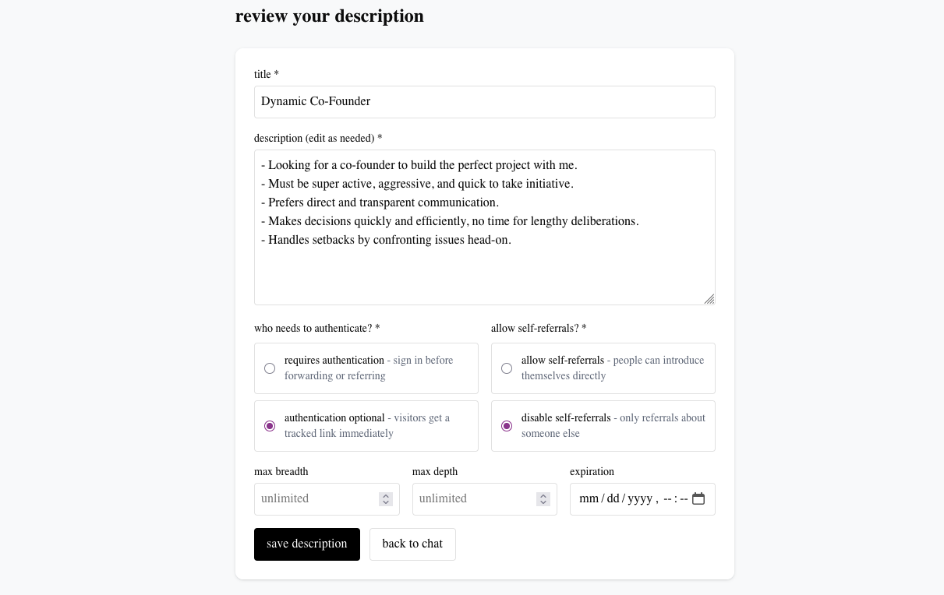
Task: Click the max breadth "unlimited" field
Action: pyautogui.click(x=320, y=498)
